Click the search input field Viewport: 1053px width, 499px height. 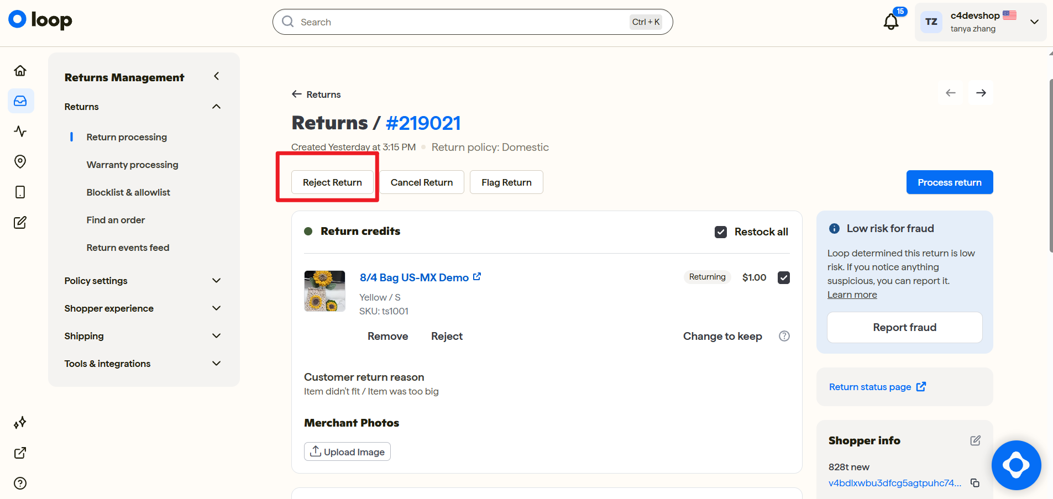coord(473,22)
